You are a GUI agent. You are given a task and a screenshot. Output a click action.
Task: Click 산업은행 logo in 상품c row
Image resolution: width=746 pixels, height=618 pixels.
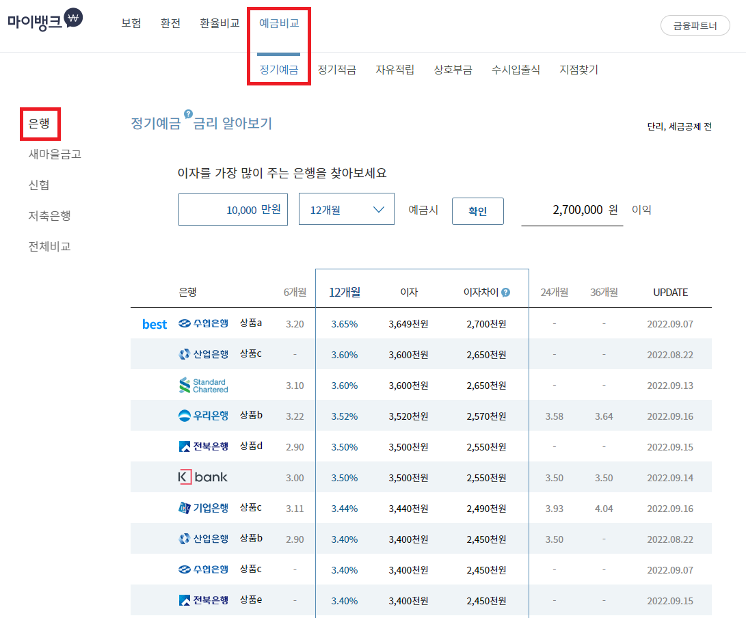203,354
